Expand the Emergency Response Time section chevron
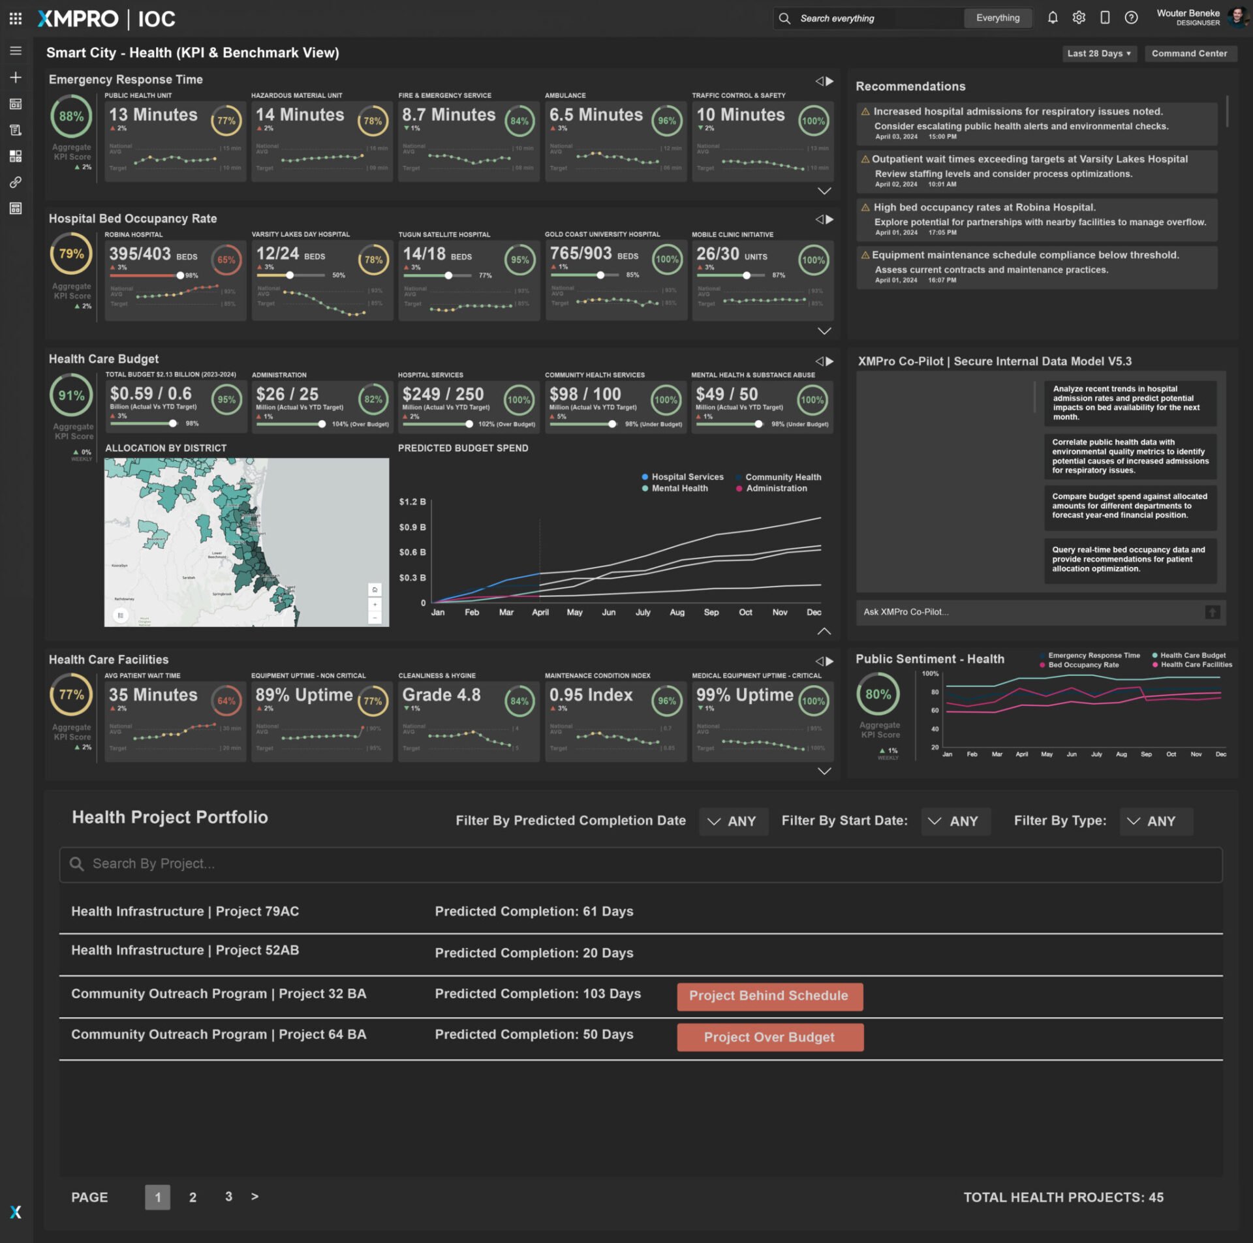Screen dimensions: 1253x1243 (824, 191)
